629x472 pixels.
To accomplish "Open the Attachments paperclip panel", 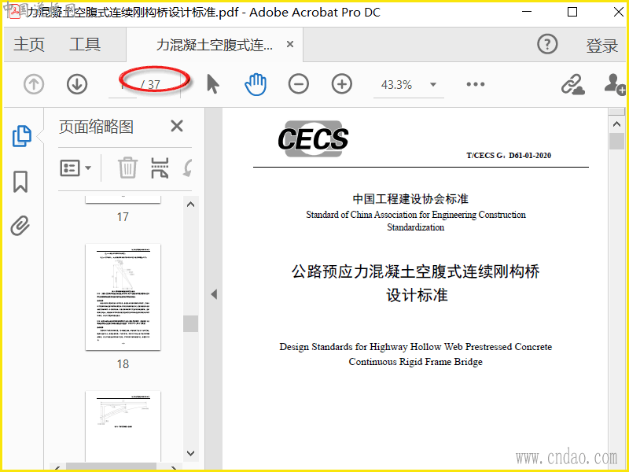I will [x=20, y=226].
